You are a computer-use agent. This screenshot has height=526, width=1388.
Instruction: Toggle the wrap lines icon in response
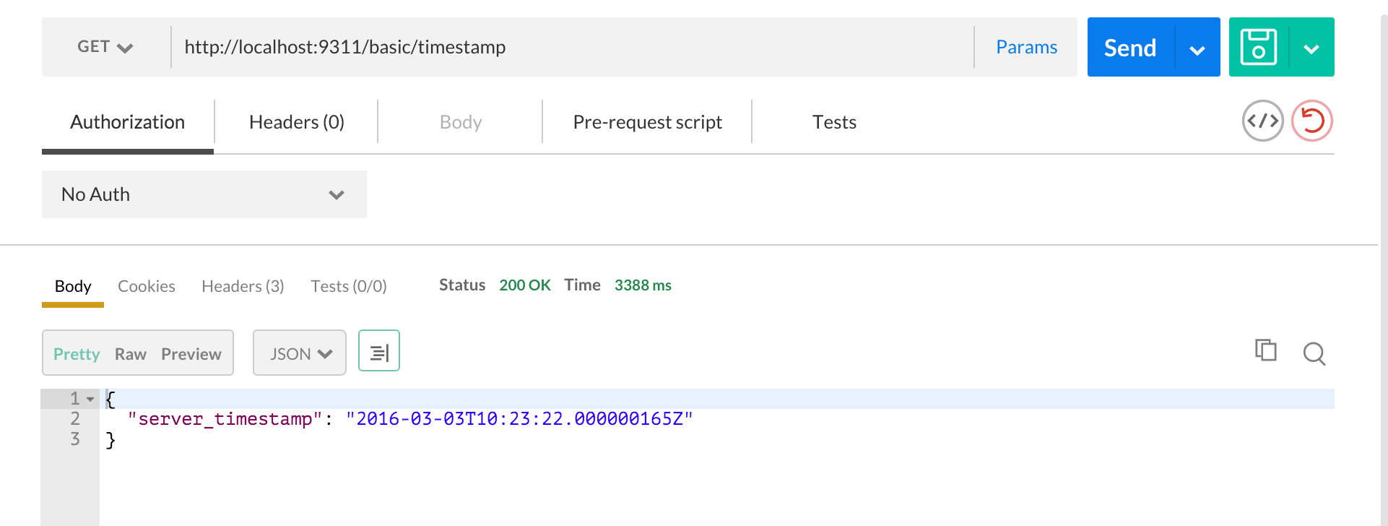point(379,352)
